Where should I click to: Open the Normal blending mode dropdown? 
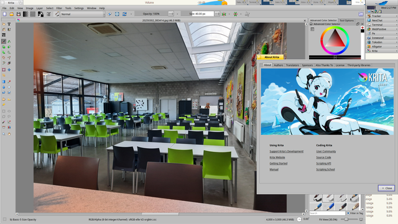coord(83,14)
